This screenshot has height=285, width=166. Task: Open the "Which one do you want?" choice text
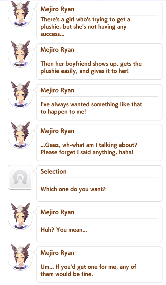tap(73, 189)
